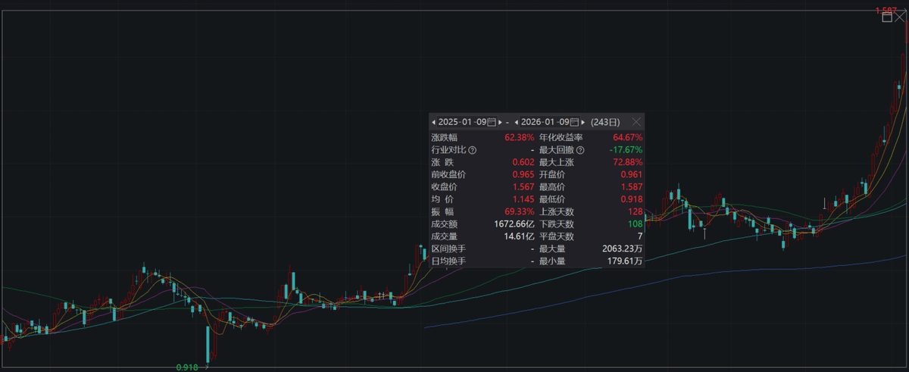Click the 年化收益率 64.67% value
909x372 pixels.
click(x=627, y=138)
